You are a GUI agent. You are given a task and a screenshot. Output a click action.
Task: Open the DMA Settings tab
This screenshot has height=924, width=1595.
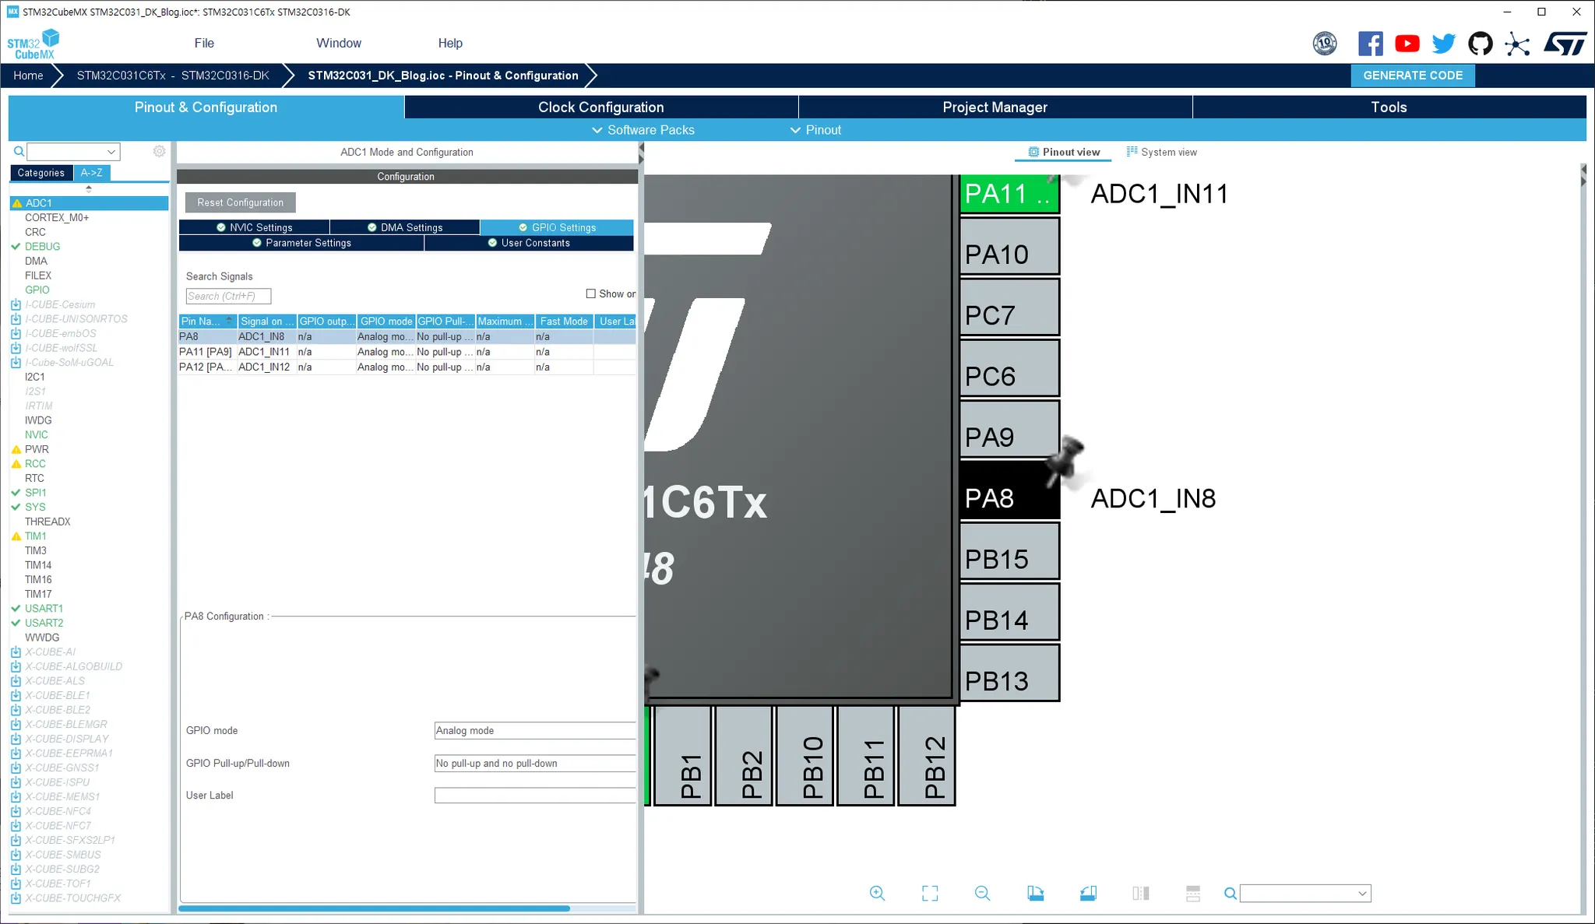pos(404,227)
